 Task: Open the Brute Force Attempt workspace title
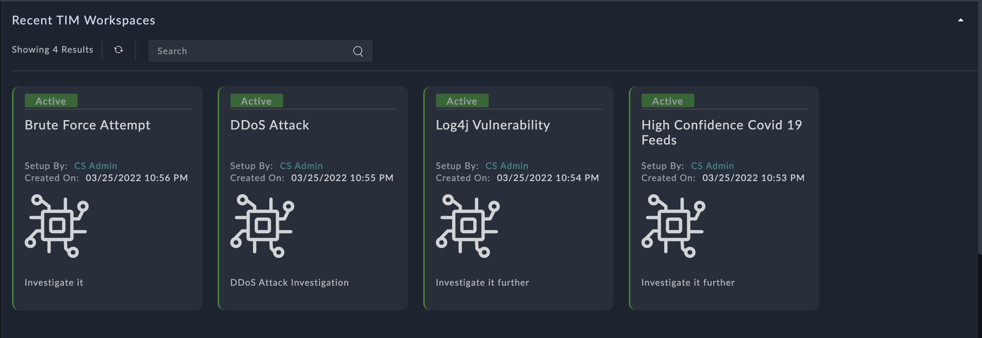tap(87, 125)
